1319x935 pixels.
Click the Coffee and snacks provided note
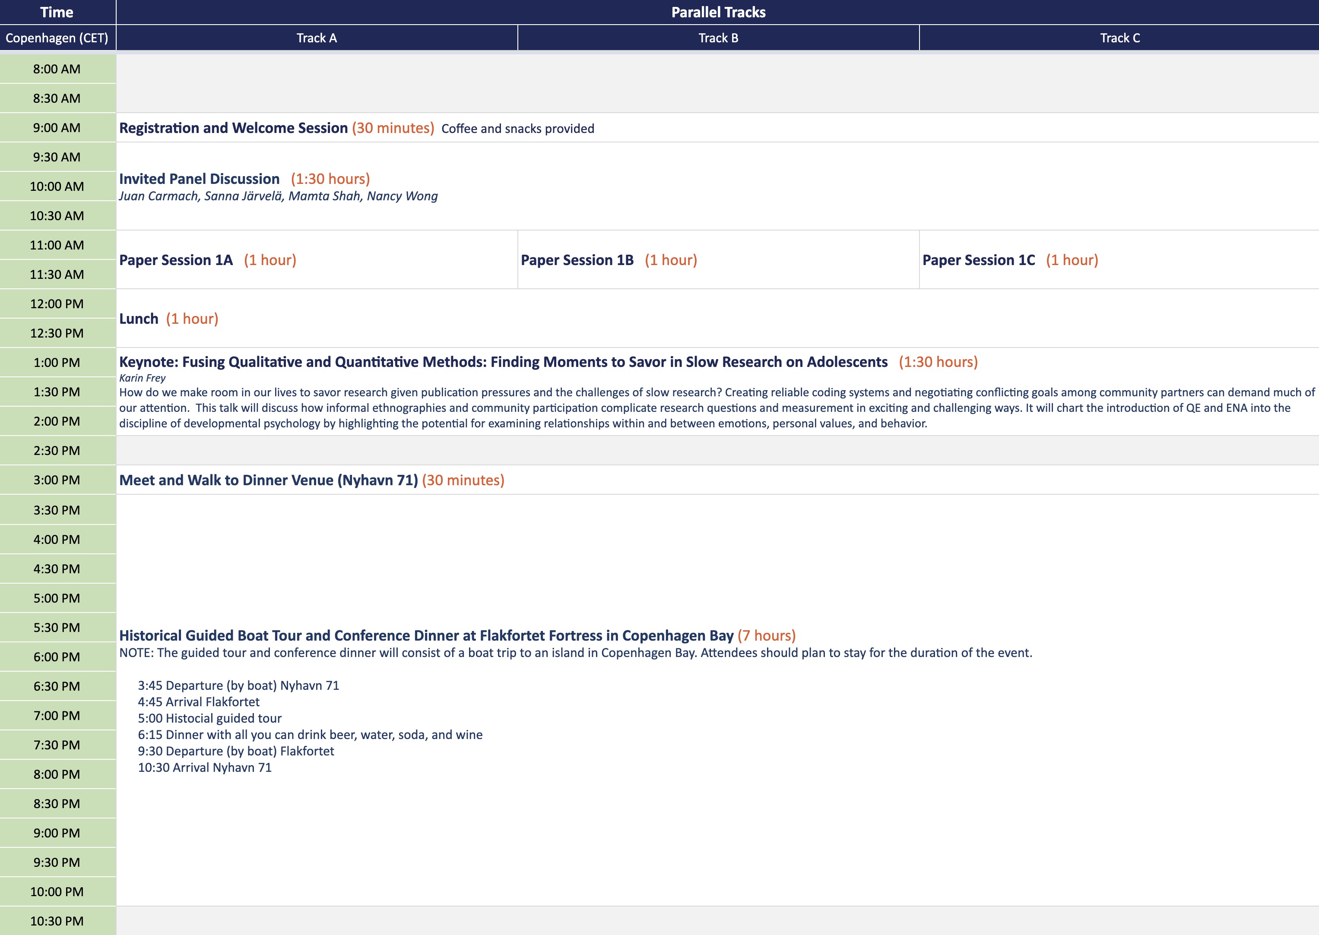pos(518,128)
